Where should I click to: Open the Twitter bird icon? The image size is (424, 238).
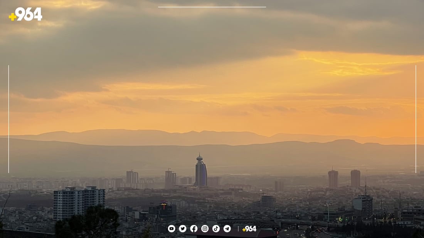pyautogui.click(x=183, y=229)
